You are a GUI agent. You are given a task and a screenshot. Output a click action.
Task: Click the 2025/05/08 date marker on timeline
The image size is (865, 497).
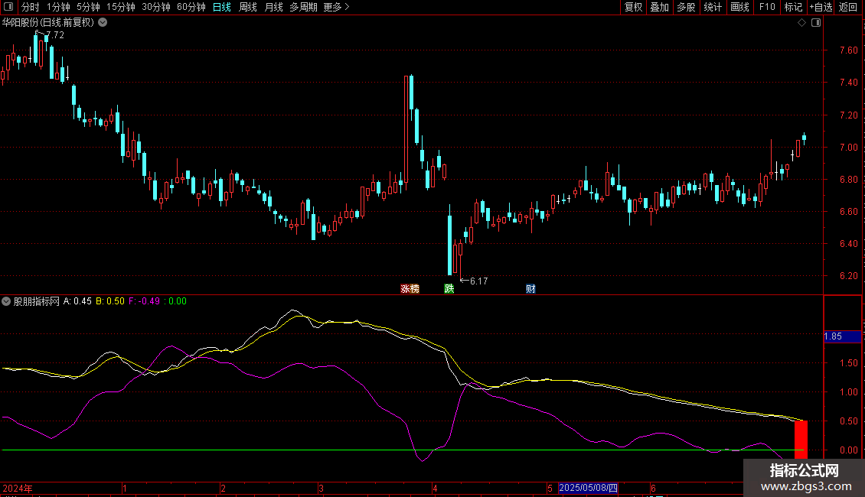[588, 488]
